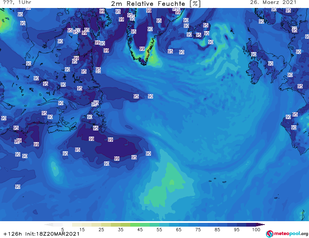Screen dimensions: 309x238
Task: Click the 95 contour label beside 90 east of Newfoundland
Action: (136, 96)
